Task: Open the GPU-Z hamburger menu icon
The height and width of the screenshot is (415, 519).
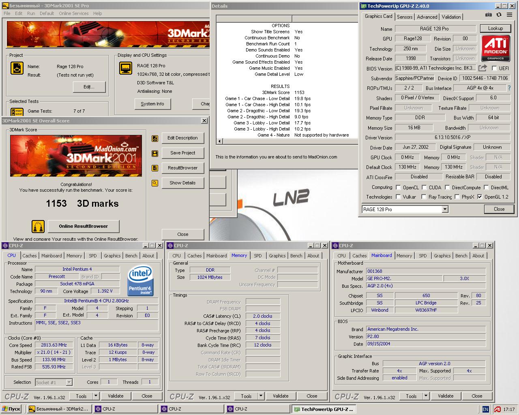Action: click(x=509, y=15)
